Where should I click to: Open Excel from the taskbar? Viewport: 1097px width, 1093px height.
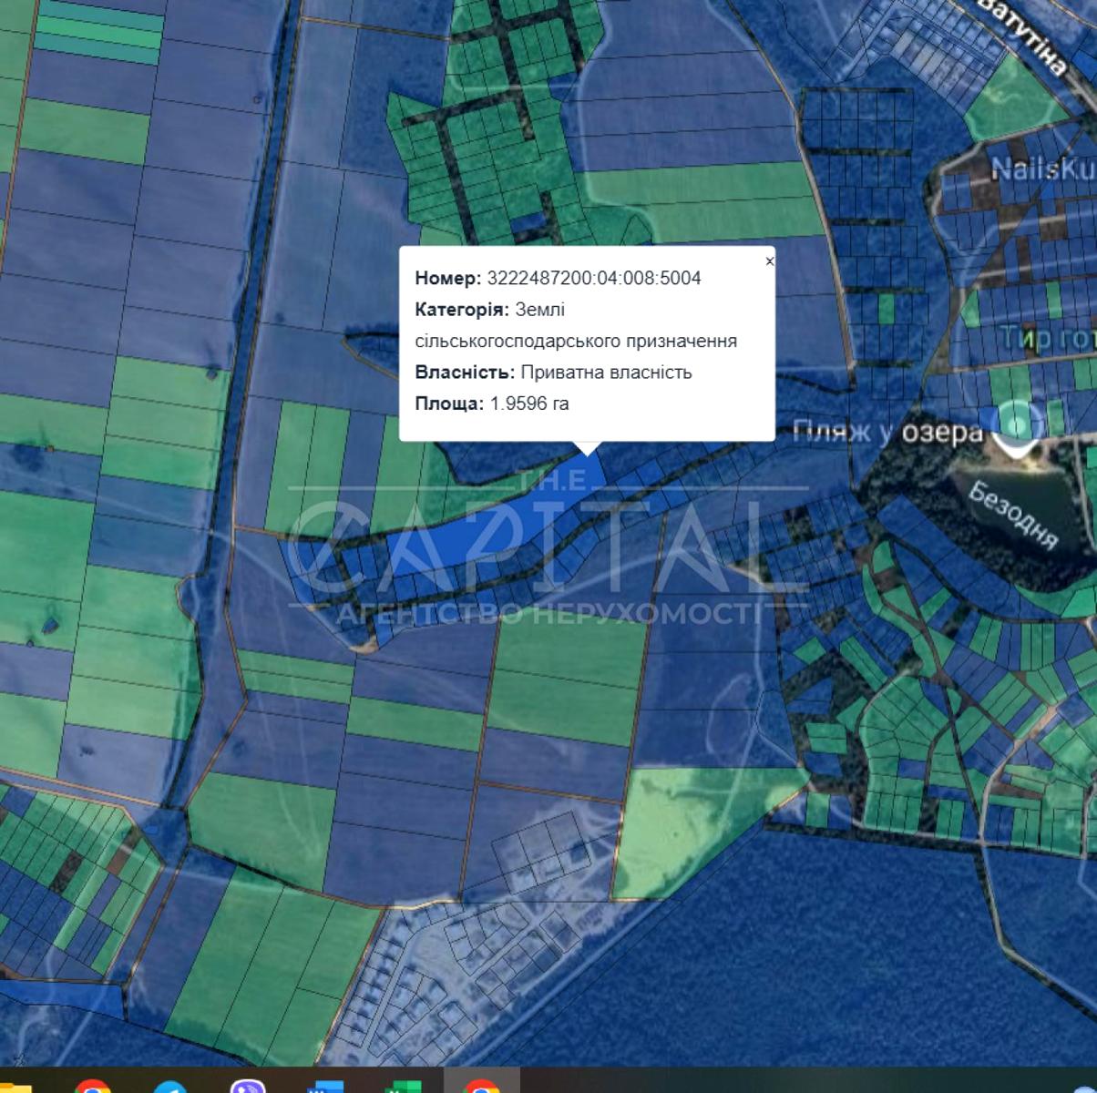click(x=402, y=1087)
